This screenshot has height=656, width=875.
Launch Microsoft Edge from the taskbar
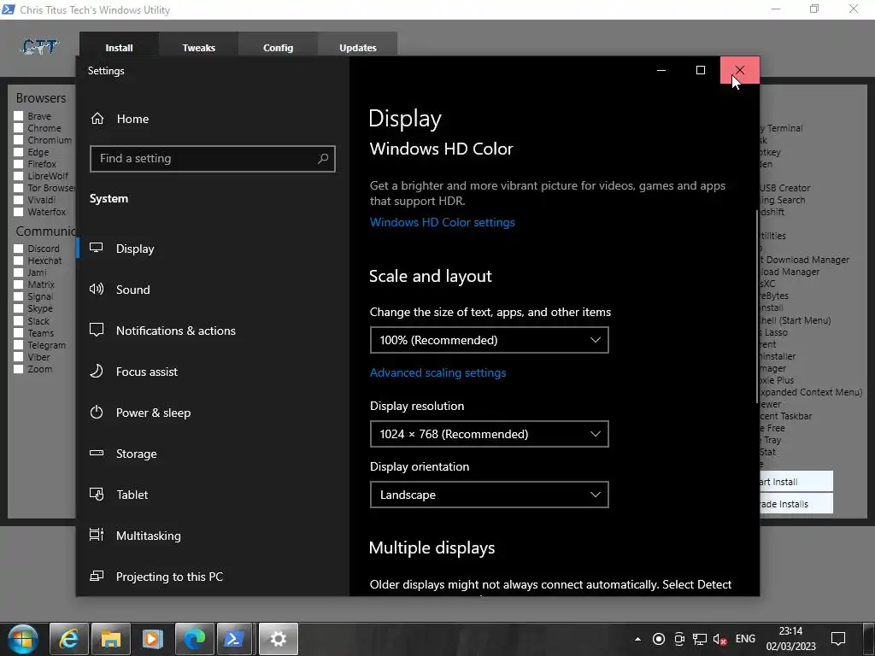click(x=194, y=639)
